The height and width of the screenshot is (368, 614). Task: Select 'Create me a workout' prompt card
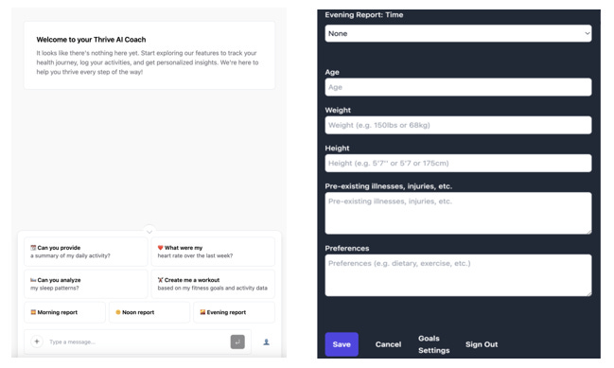(x=213, y=284)
